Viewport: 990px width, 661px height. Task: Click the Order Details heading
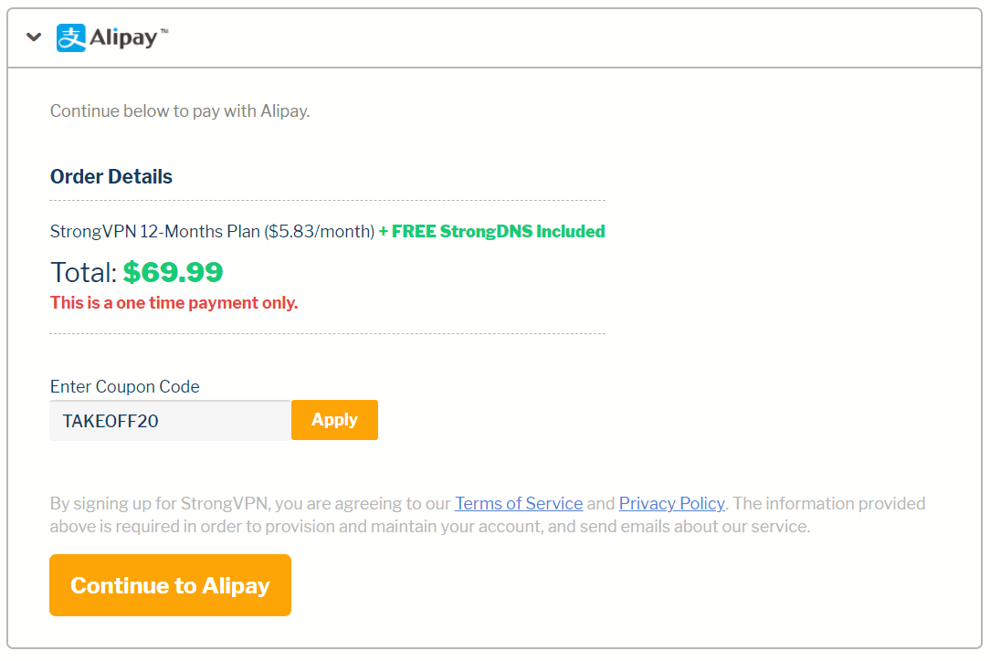tap(111, 177)
